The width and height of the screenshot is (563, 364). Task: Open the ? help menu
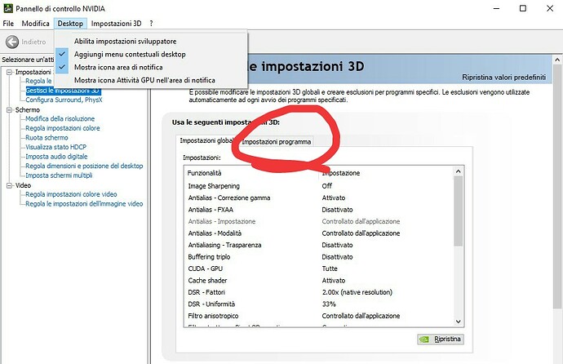[x=151, y=24]
